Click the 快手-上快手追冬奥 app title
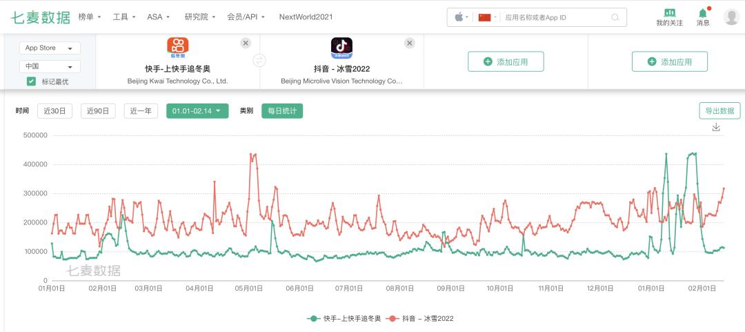745x332 pixels. point(178,69)
